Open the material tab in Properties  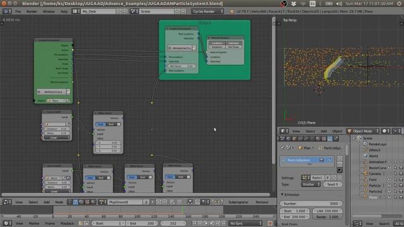point(318,139)
